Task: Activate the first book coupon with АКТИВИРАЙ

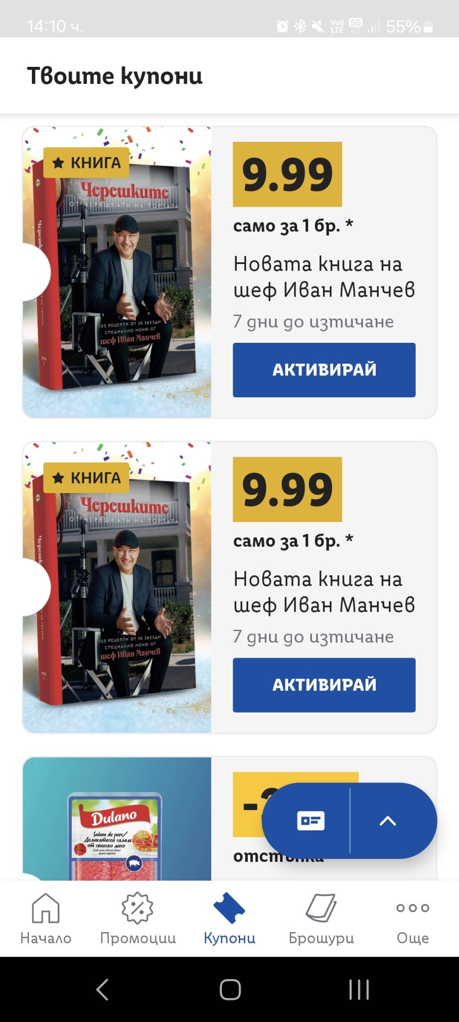Action: pyautogui.click(x=324, y=370)
